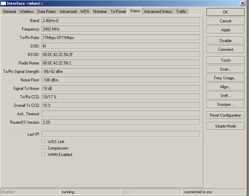Select the Advanced tab
This screenshot has width=249, height=196.
point(68,12)
